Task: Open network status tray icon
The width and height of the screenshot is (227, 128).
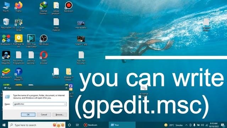Action: (206, 125)
